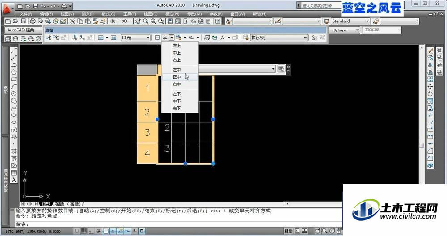Select the Table tool in draw toolbar

coord(14,173)
